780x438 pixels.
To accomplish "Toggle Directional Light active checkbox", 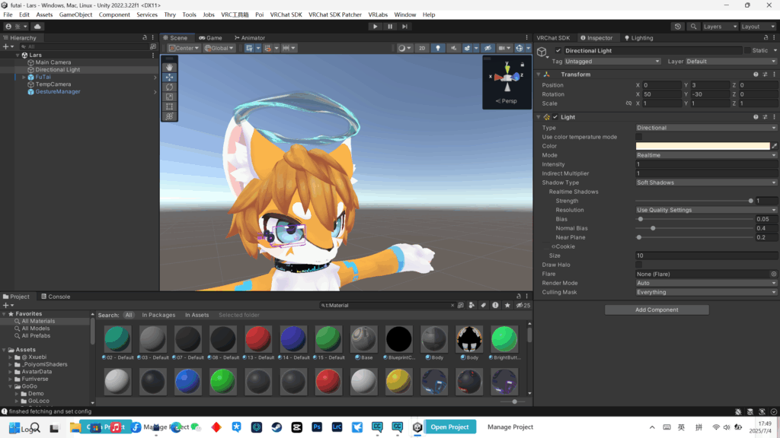I will pyautogui.click(x=558, y=51).
